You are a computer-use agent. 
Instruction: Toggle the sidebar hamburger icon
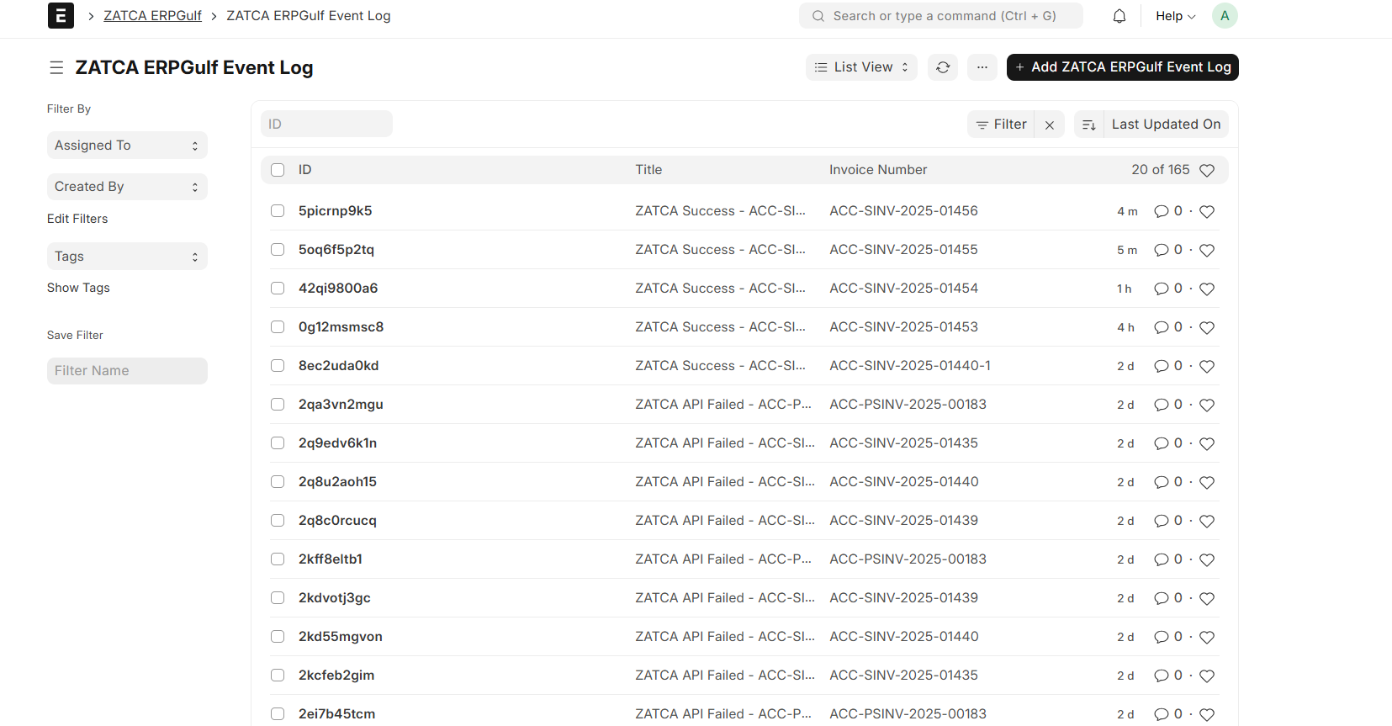56,67
